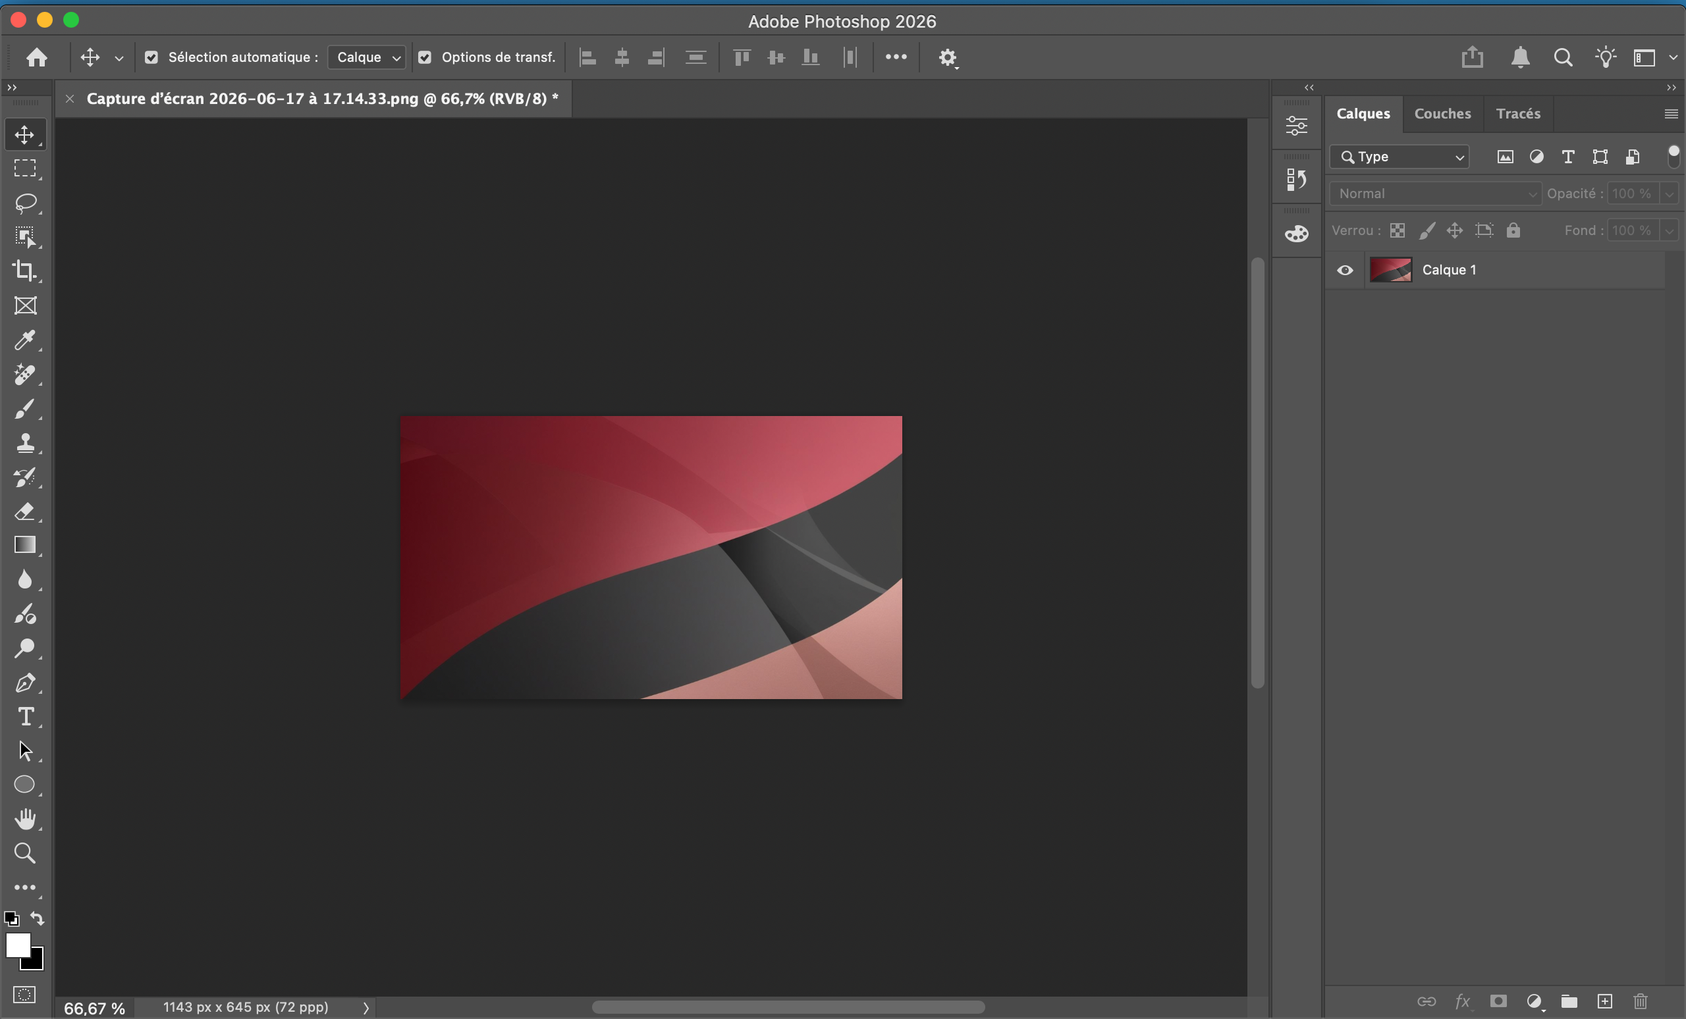Select the Path Selection tool

25,751
